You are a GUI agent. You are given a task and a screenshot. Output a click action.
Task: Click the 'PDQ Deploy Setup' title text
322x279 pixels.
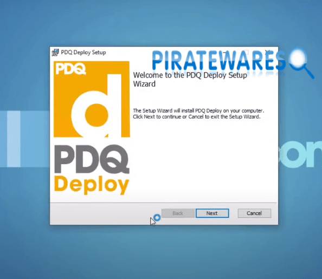(x=83, y=53)
